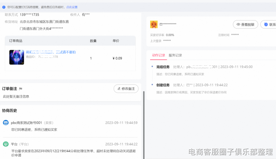Click the platform timestamp 2023-09-11 19:44:22 in 协商历史
The width and height of the screenshot is (276, 159).
click(121, 144)
